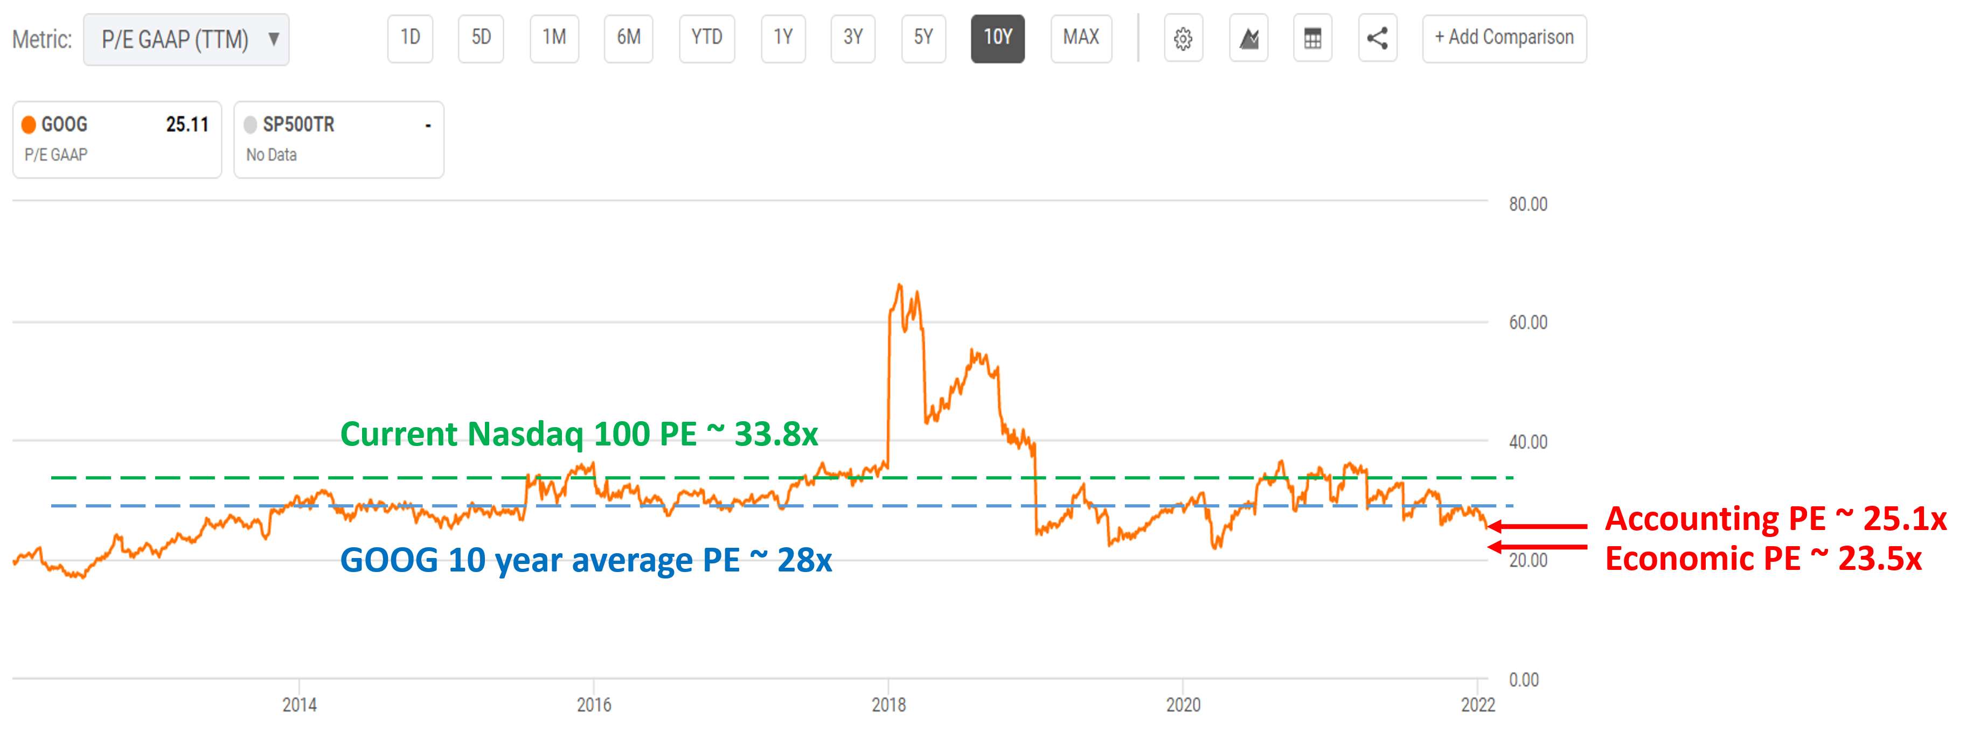The height and width of the screenshot is (739, 1980).
Task: Toggle GOOG series visibility via orange dot
Action: click(x=29, y=124)
